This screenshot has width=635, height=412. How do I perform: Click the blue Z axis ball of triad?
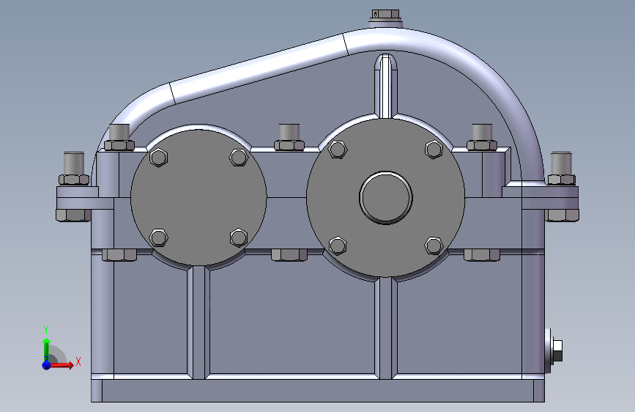pos(47,365)
